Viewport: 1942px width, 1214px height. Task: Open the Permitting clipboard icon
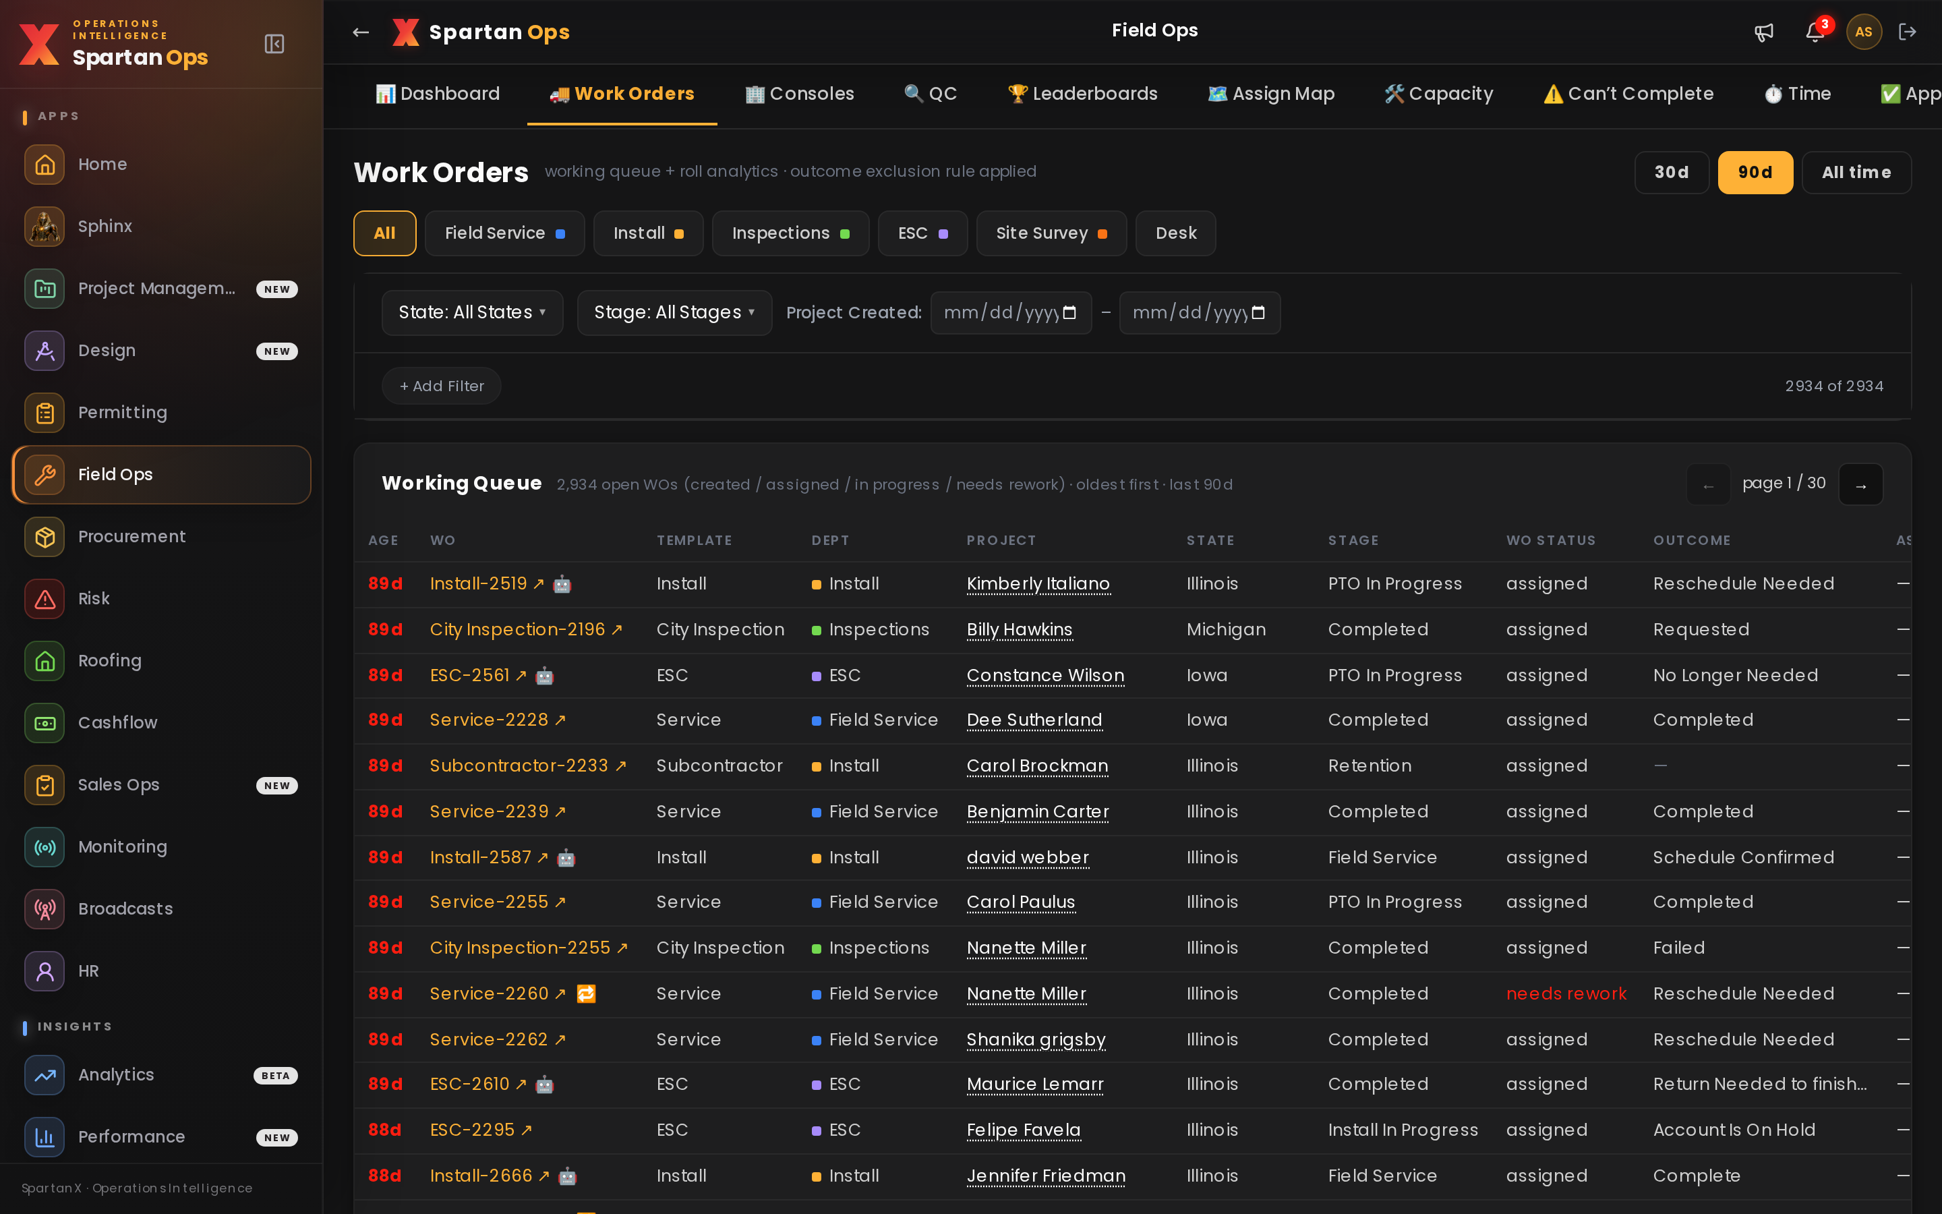coord(45,413)
